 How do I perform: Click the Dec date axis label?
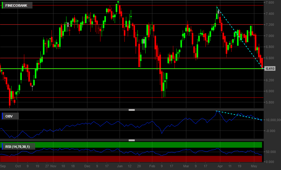pos(87,166)
